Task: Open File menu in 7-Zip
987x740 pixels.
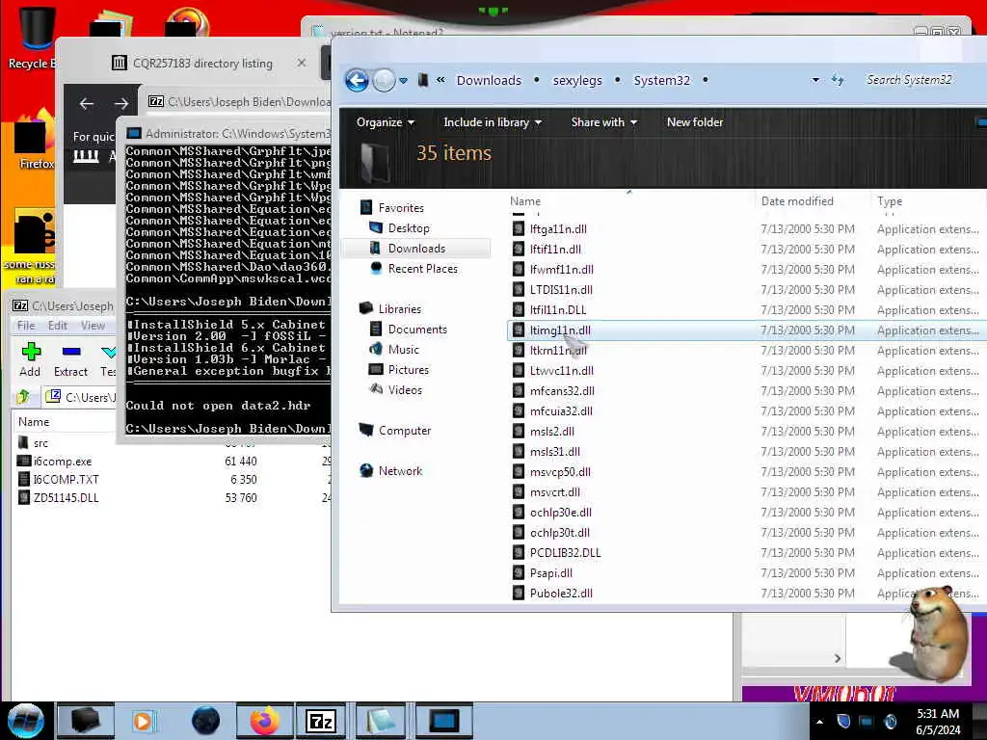Action: (x=26, y=326)
